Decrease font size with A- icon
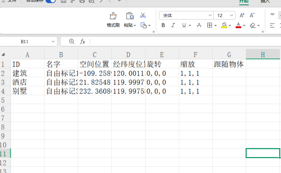Image resolution: width=281 pixels, height=173 pixels. pyautogui.click(x=252, y=15)
